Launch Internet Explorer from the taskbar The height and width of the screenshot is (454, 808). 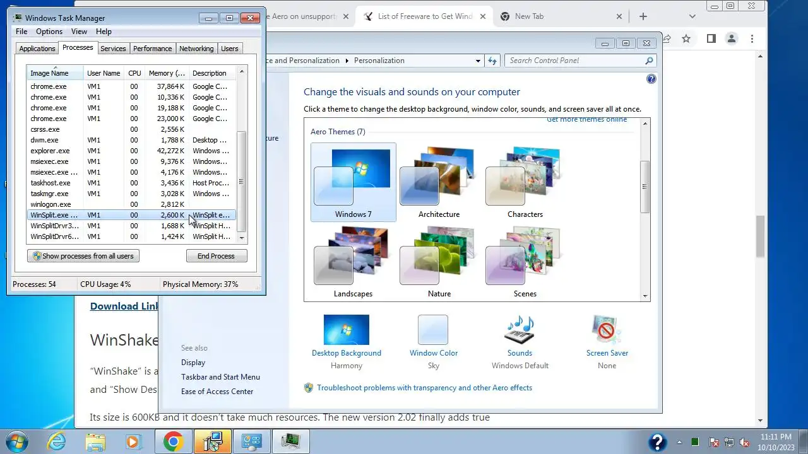56,441
